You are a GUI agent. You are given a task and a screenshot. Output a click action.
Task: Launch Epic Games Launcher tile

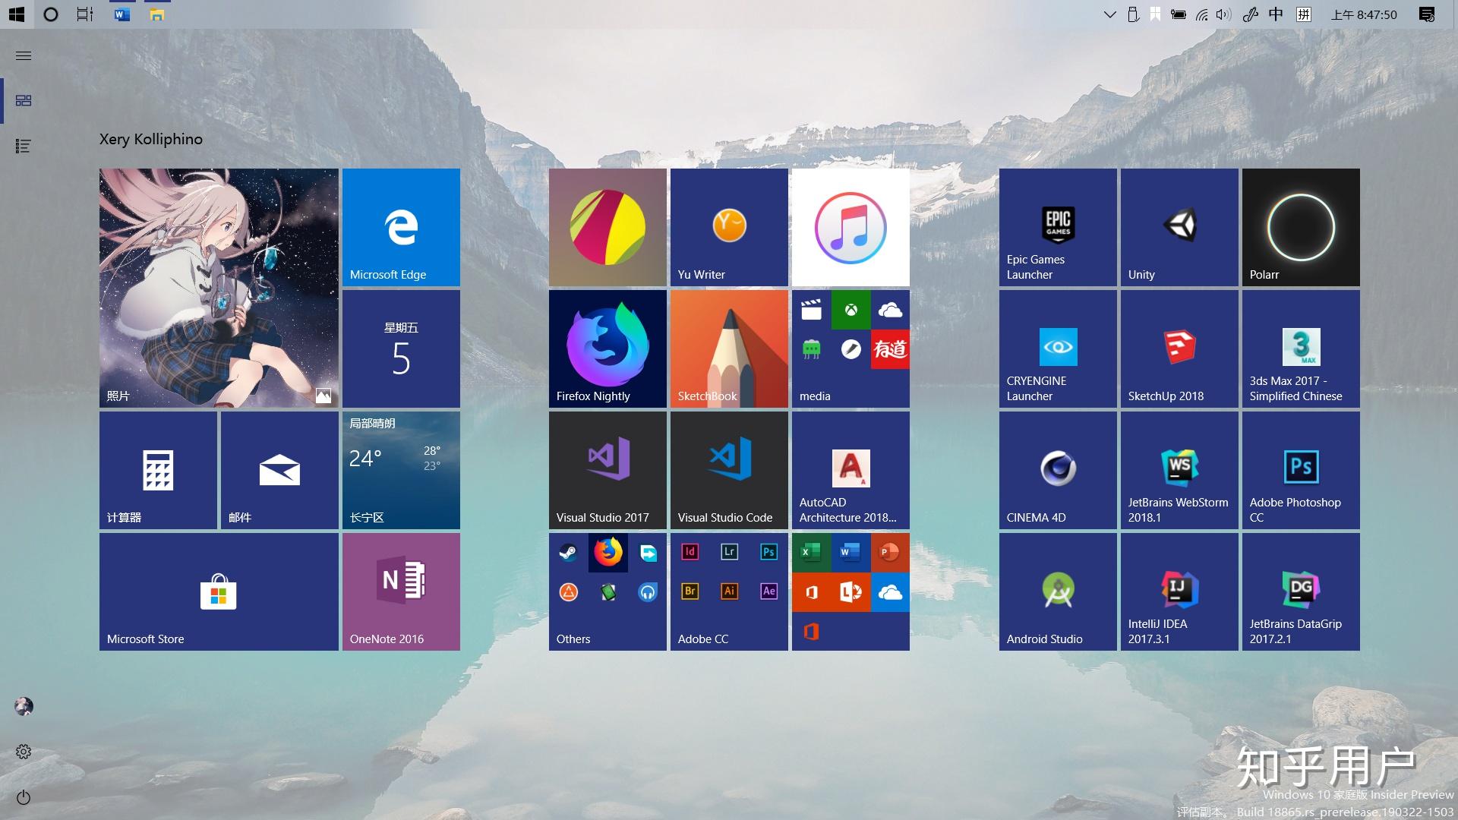1058,227
